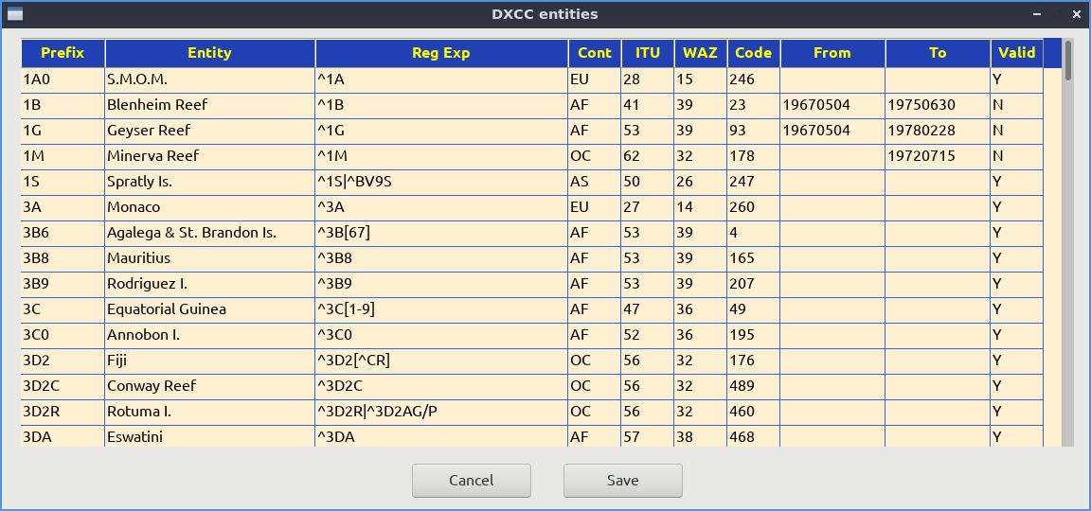Sort by Prefix column header
The image size is (1091, 511).
tap(63, 53)
